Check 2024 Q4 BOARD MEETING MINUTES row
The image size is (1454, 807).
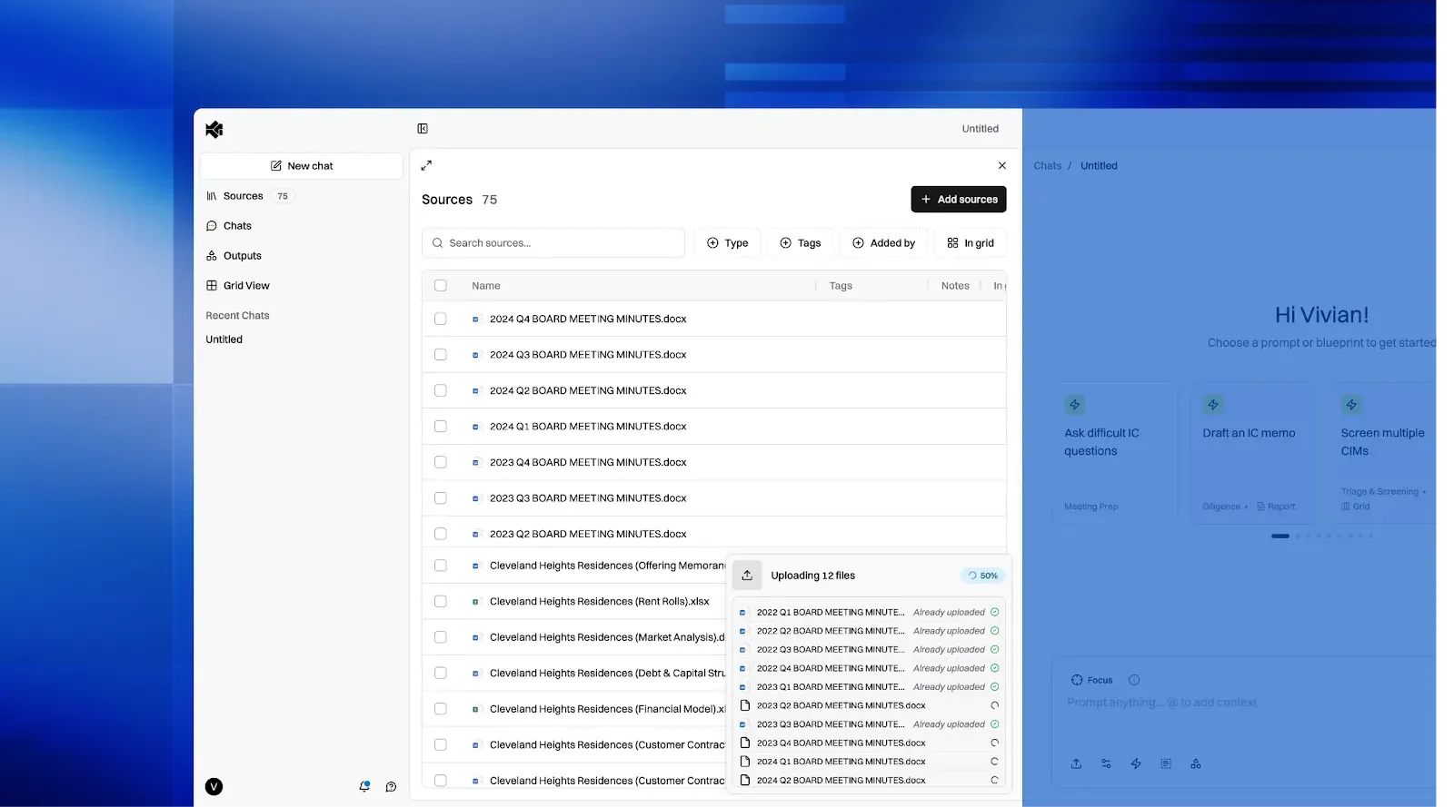pos(441,320)
